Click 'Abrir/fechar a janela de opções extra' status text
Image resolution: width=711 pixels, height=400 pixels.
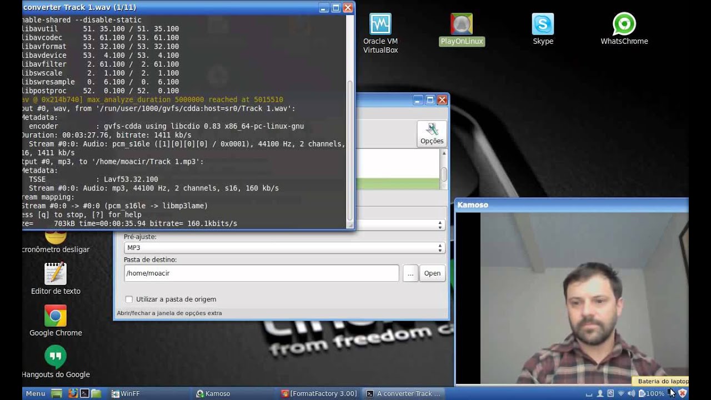point(169,313)
